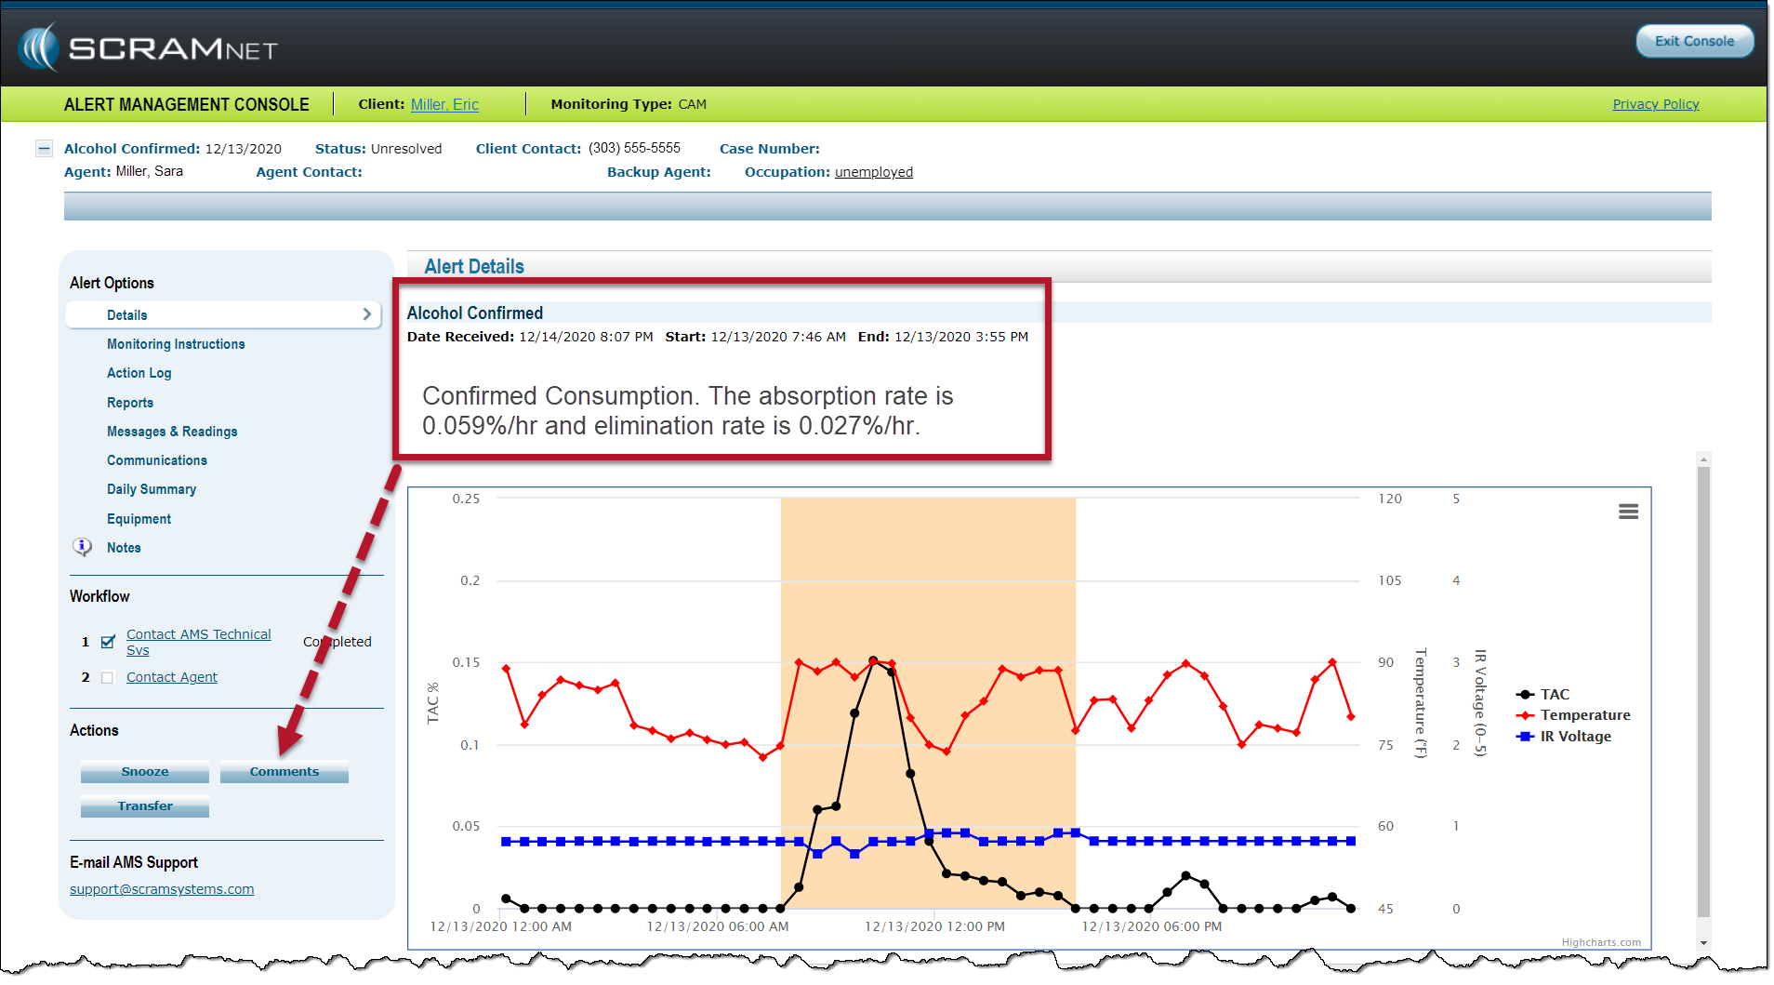Open the Action Log option

(139, 373)
